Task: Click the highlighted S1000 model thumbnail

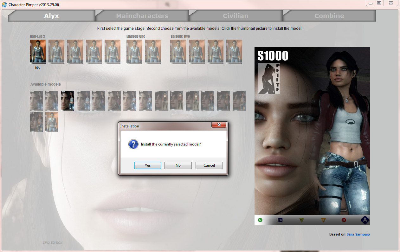Action: 68,100
